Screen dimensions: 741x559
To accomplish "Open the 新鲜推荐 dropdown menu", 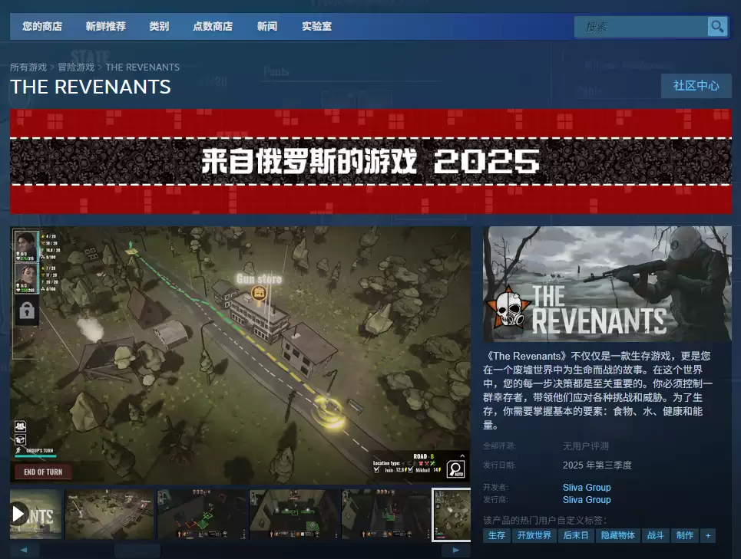I will pos(106,26).
